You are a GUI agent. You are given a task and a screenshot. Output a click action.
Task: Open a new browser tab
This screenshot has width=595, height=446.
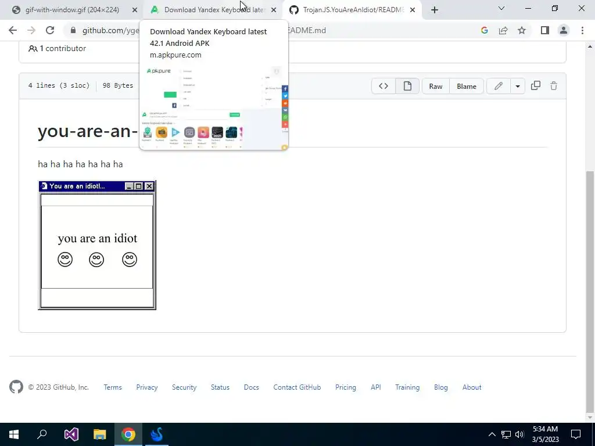[x=435, y=10]
